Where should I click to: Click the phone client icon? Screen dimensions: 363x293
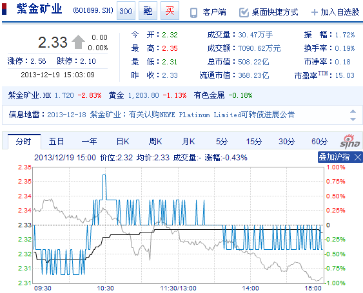point(194,13)
